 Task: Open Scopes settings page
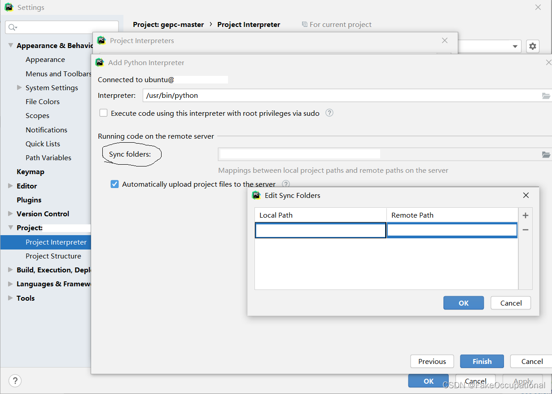[x=37, y=116]
